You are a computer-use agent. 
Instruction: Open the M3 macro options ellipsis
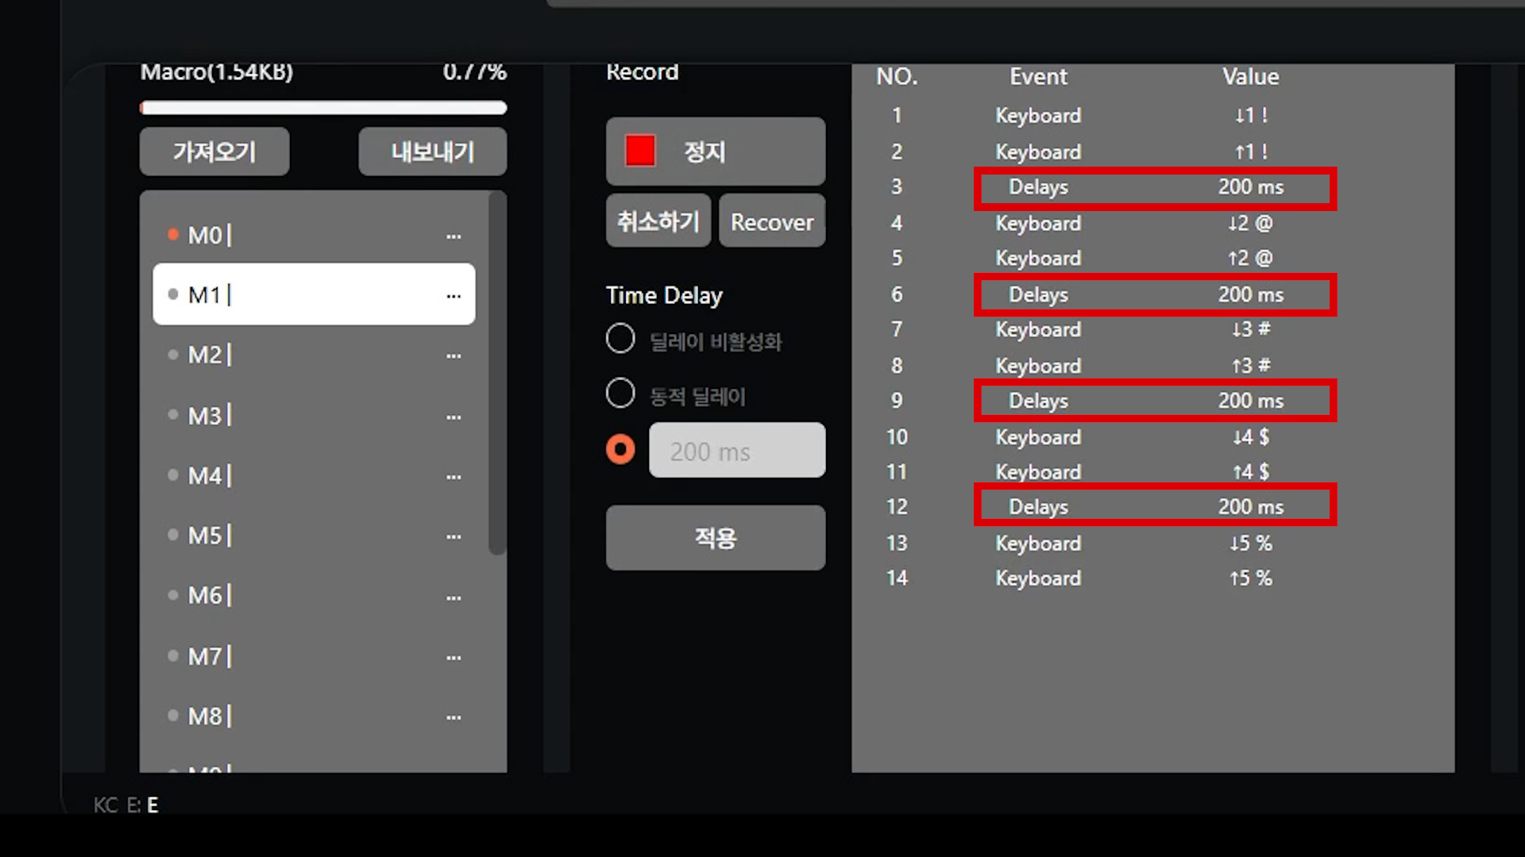tap(454, 417)
